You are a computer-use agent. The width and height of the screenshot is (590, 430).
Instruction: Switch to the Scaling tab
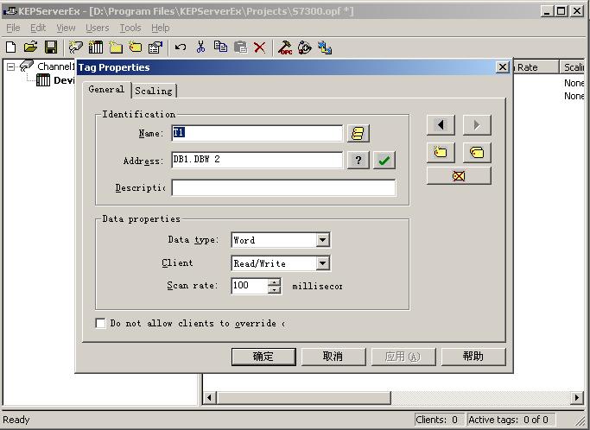[x=154, y=91]
